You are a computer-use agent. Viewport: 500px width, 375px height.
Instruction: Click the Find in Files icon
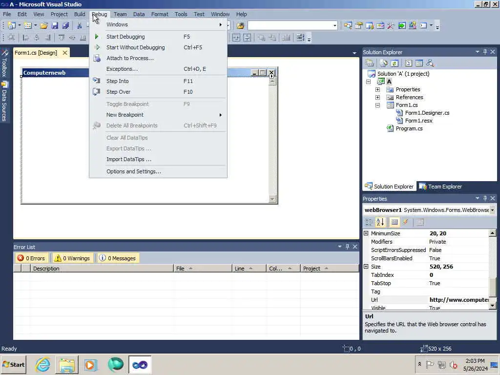pos(240,25)
